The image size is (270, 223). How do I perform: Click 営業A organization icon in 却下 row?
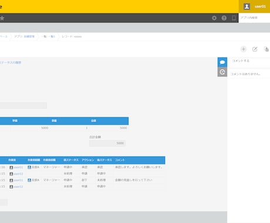[29, 180]
